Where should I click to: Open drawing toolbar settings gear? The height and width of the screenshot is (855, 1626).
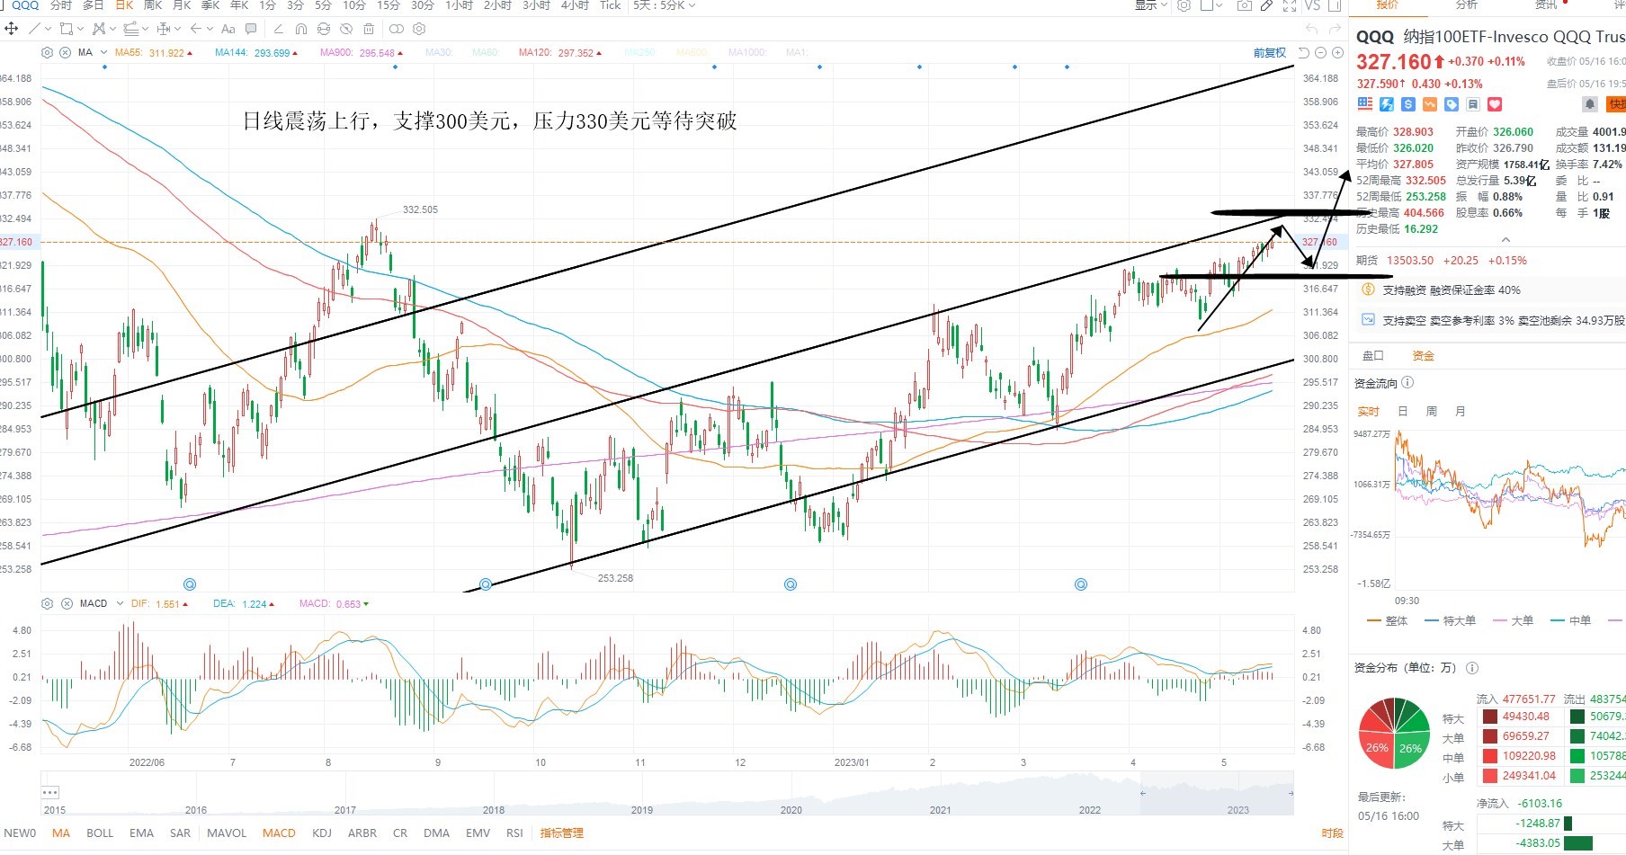pyautogui.click(x=419, y=29)
